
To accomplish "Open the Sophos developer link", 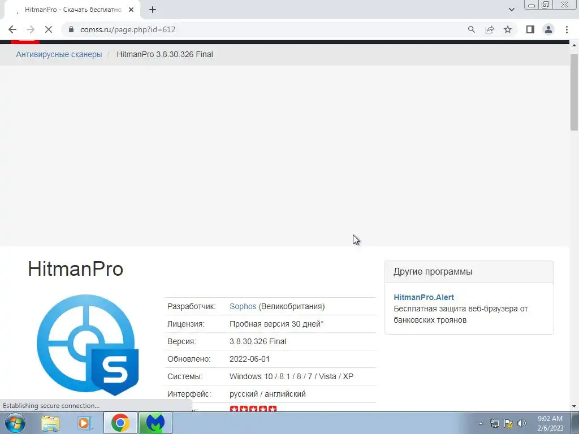I will [x=243, y=306].
